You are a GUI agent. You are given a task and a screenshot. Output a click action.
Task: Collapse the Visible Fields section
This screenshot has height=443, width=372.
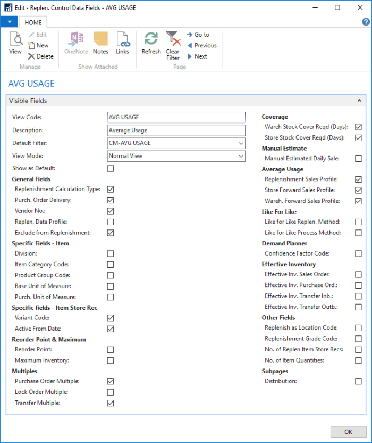pos(359,101)
